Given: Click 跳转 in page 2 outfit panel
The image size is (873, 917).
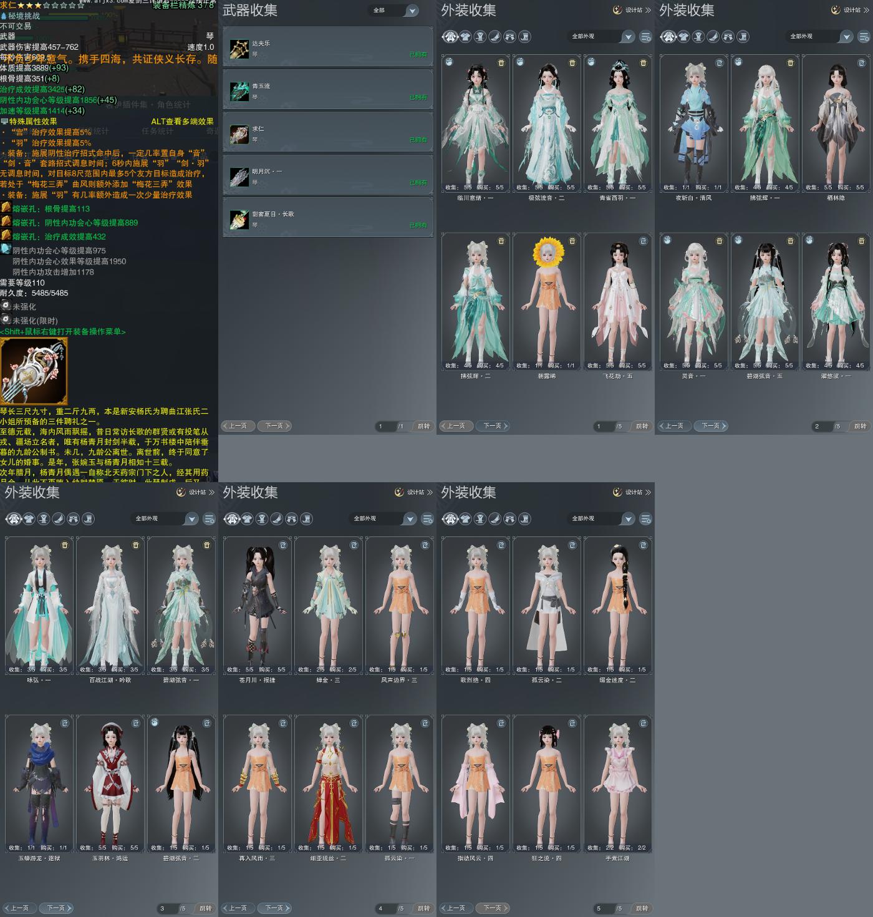Looking at the screenshot, I should pos(861,426).
